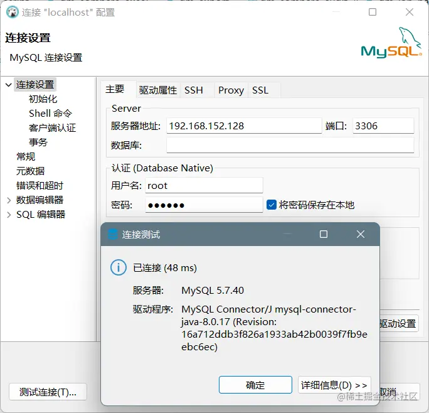Click the database icon in the 连接测试 title bar
Viewport: 429px width, 413px height.
point(112,234)
